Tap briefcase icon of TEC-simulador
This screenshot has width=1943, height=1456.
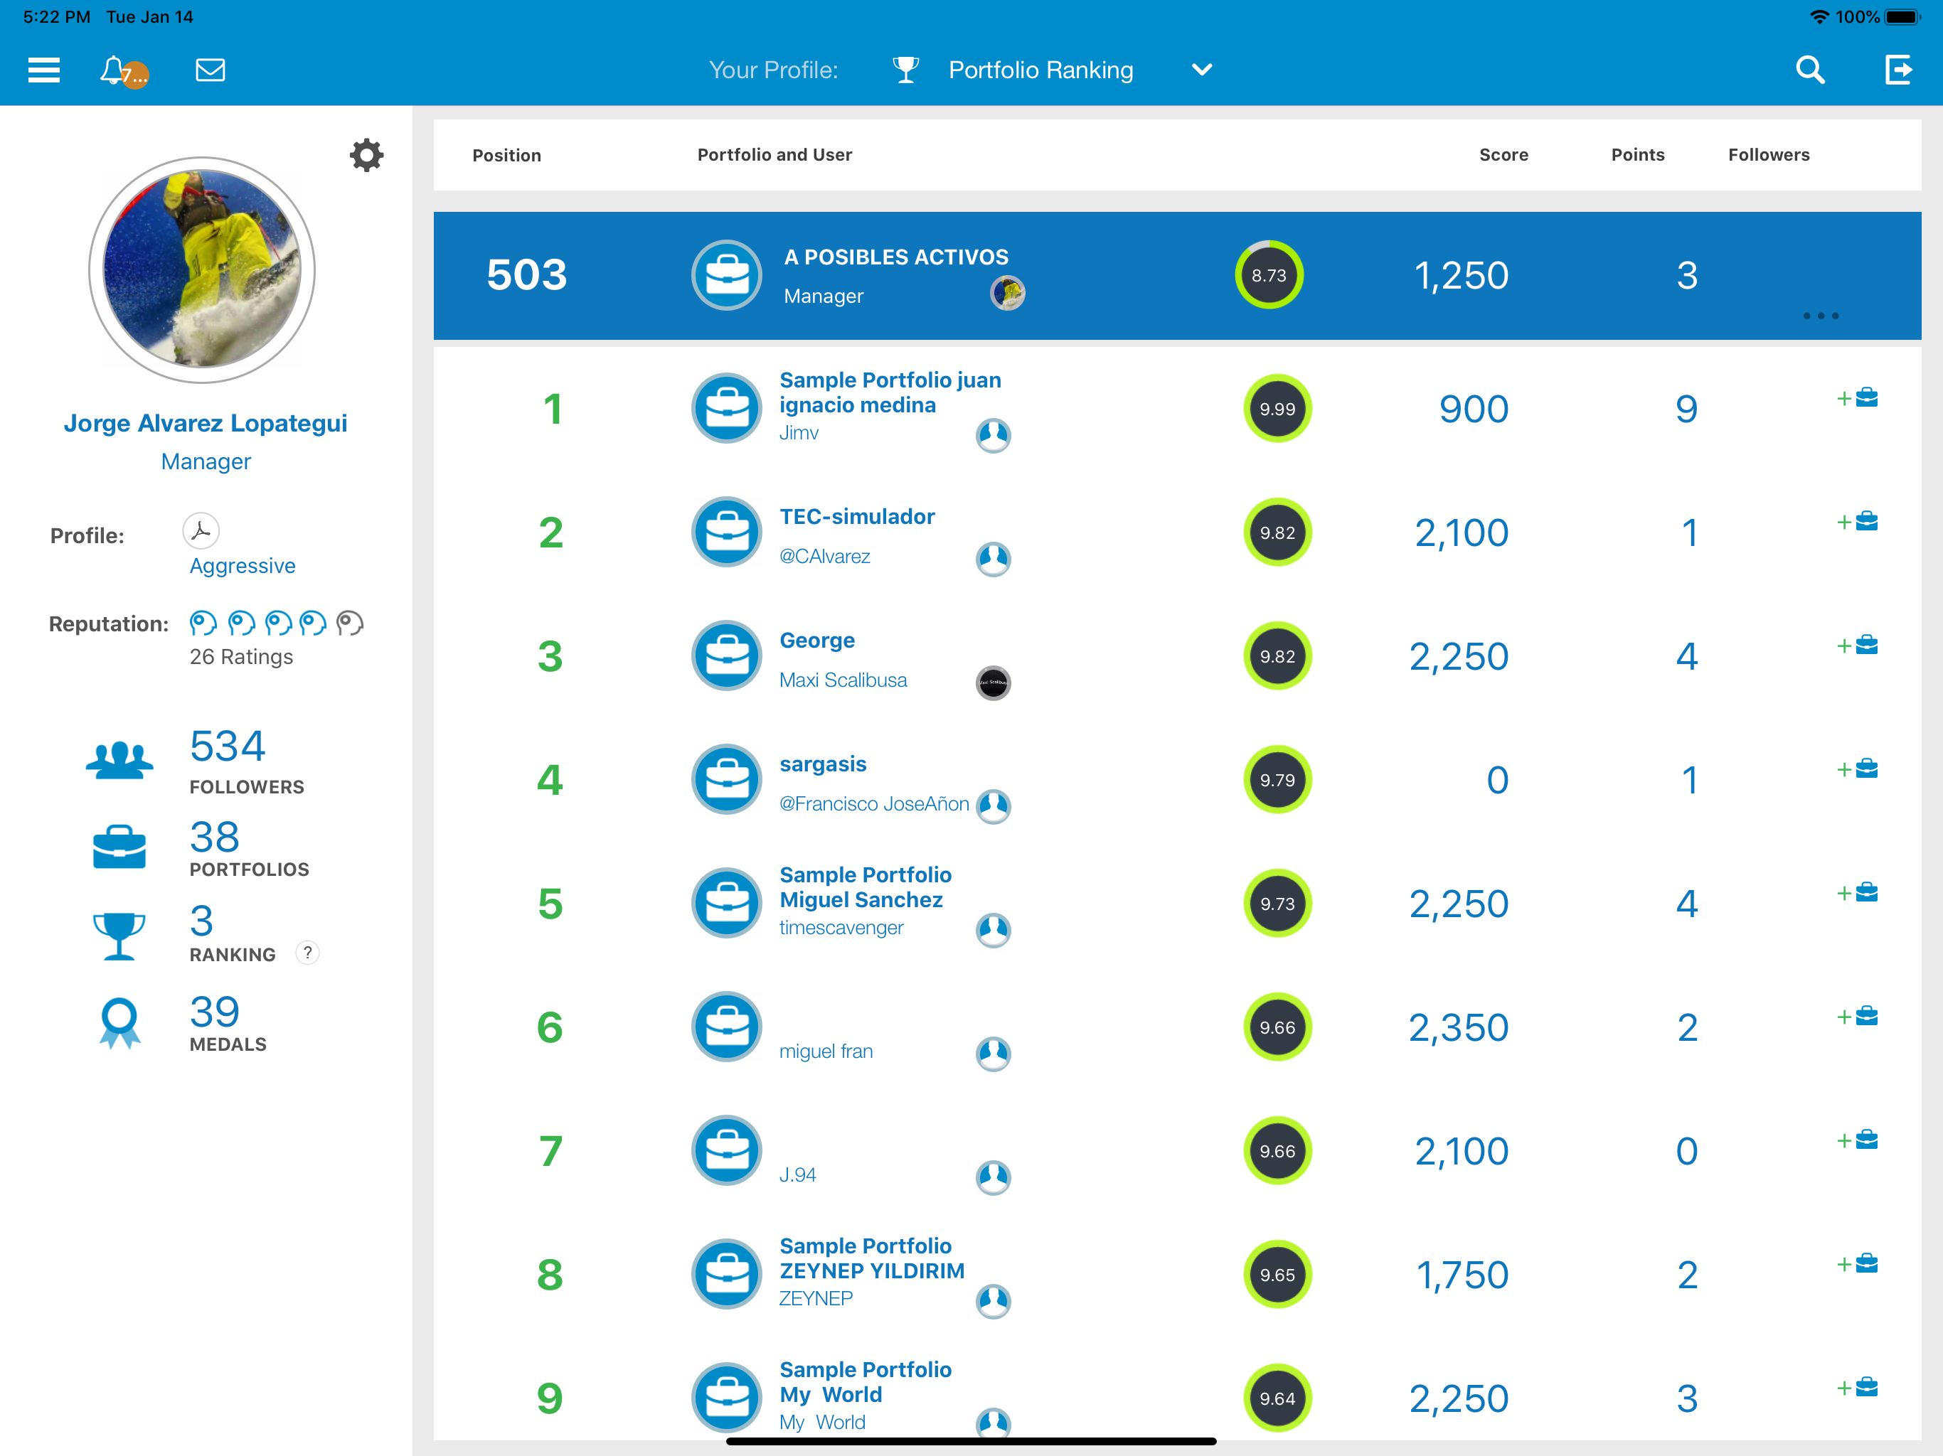tap(726, 532)
